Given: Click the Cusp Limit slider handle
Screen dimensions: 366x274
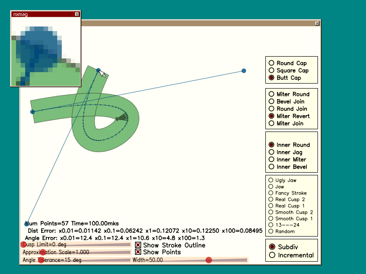Looking at the screenshot, I should [x=24, y=244].
